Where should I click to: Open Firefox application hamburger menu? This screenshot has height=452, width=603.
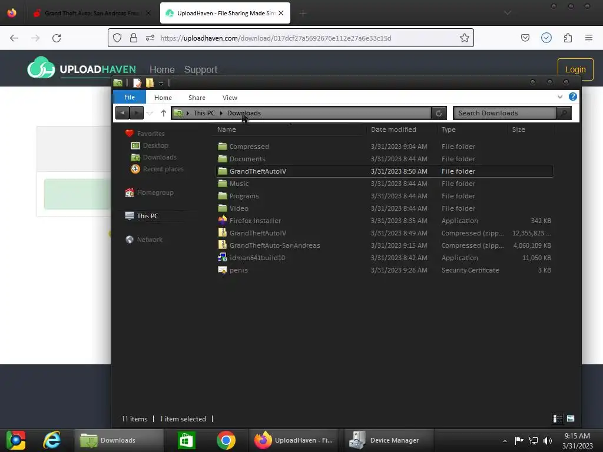tap(589, 38)
